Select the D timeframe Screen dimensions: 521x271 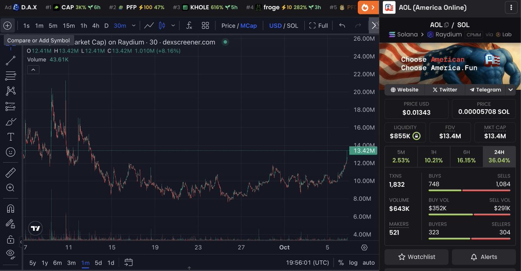(x=106, y=26)
